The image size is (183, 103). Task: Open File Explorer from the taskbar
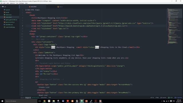click(x=54, y=101)
